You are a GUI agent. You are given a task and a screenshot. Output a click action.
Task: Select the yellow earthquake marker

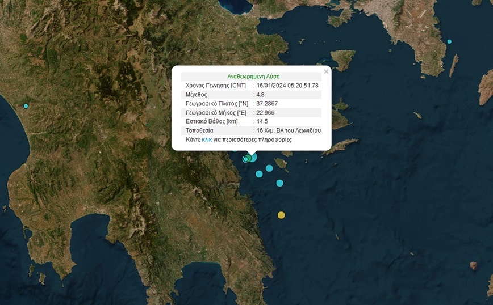(x=281, y=215)
